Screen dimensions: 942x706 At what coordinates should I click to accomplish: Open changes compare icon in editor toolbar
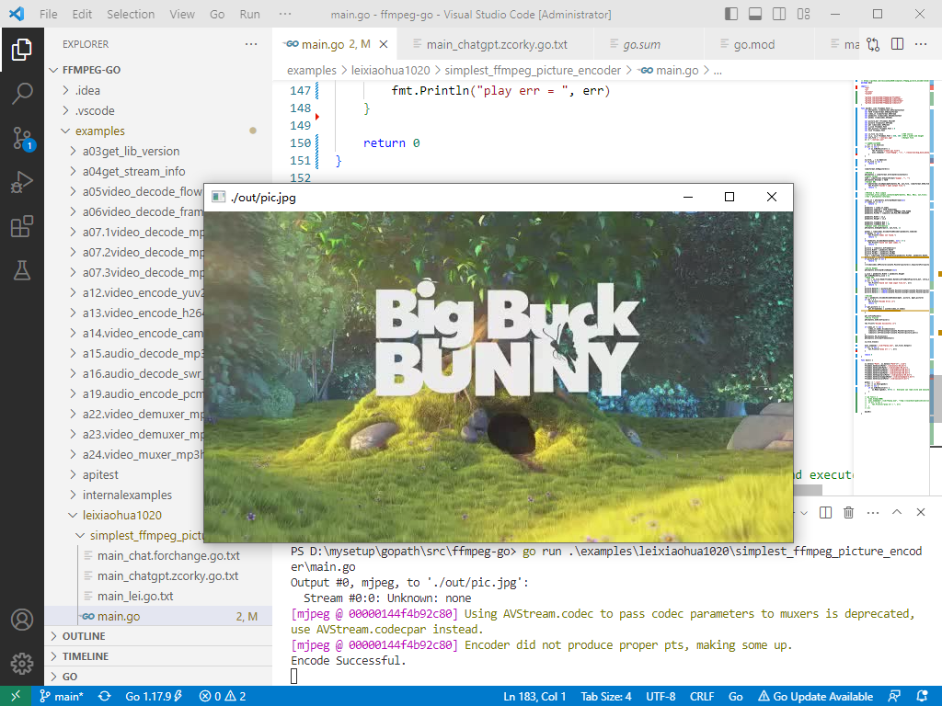[873, 44]
